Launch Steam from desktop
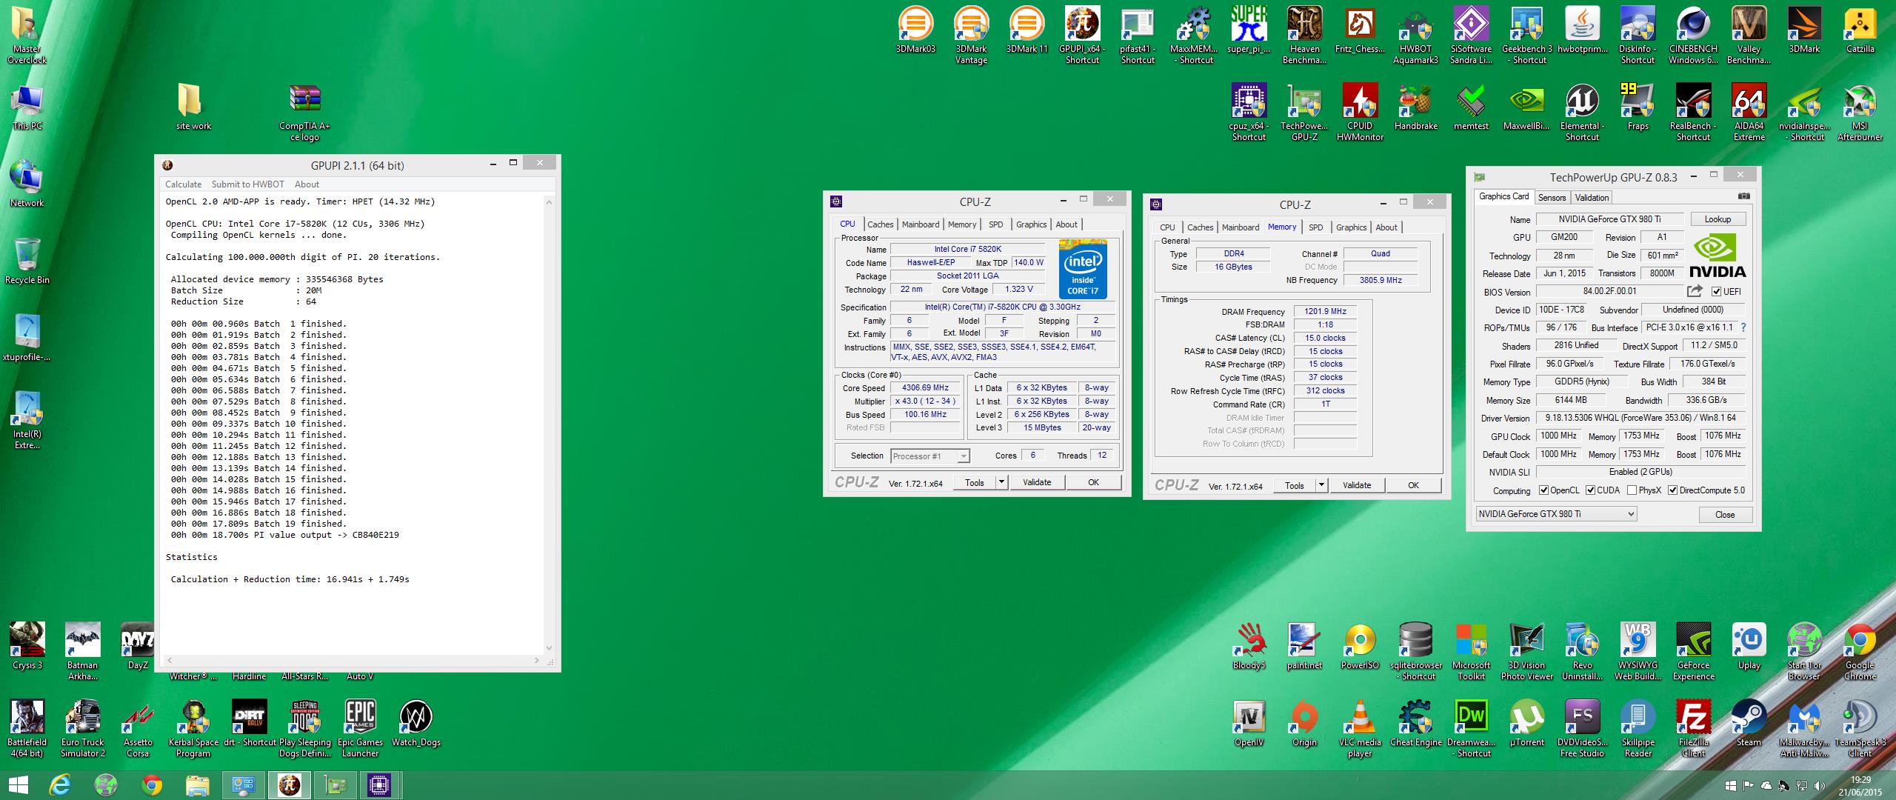The image size is (1896, 800). [1749, 723]
